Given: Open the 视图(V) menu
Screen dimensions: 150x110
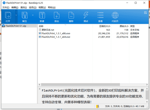Looking at the screenshot, I should (42, 7).
